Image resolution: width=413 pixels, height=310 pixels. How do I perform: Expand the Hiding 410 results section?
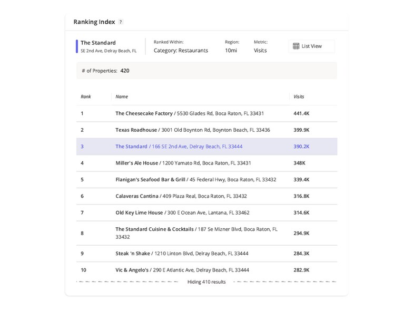pyautogui.click(x=206, y=282)
